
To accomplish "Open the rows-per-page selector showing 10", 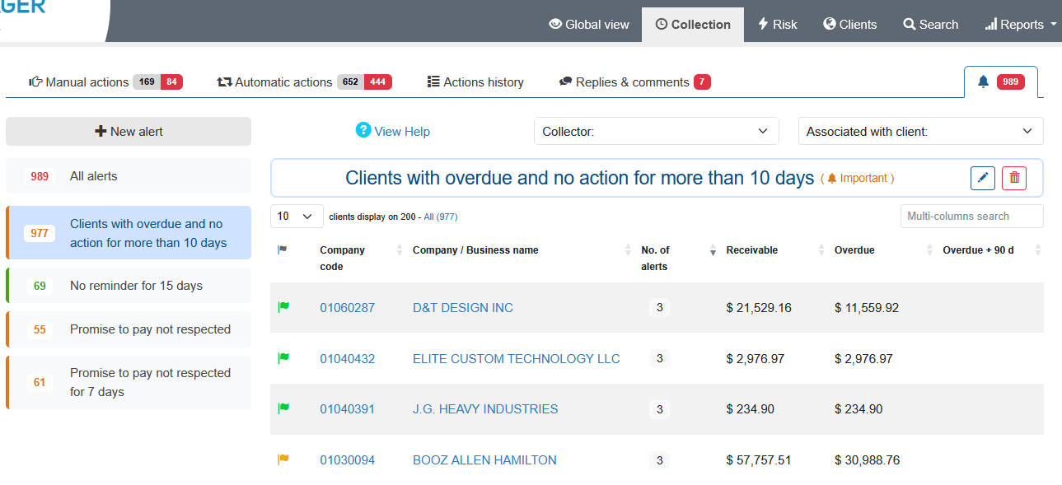I will [x=296, y=216].
